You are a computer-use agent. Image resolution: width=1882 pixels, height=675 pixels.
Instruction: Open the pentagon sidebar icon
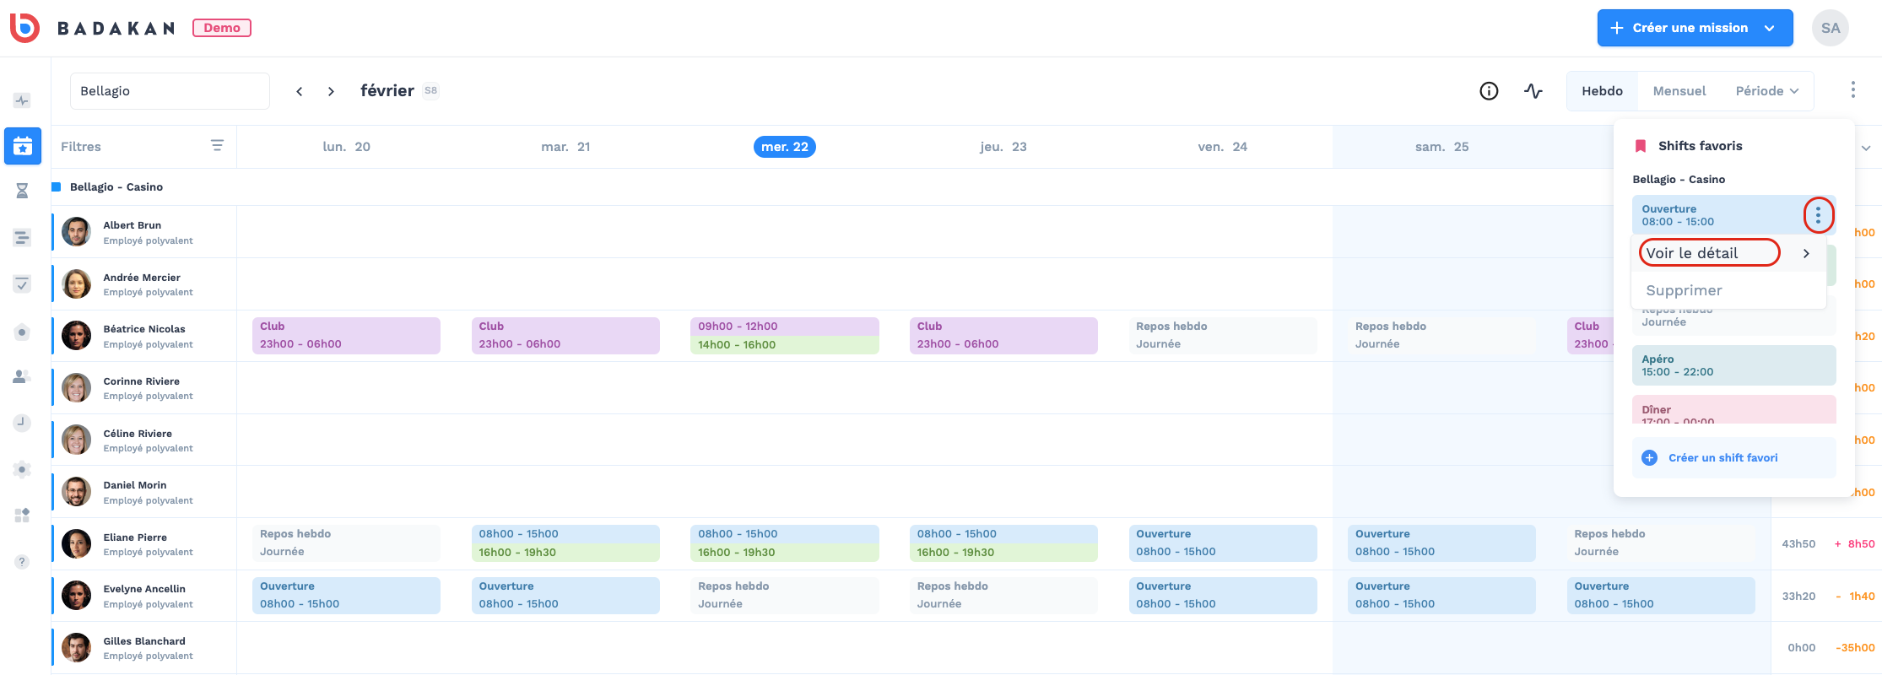tap(23, 332)
